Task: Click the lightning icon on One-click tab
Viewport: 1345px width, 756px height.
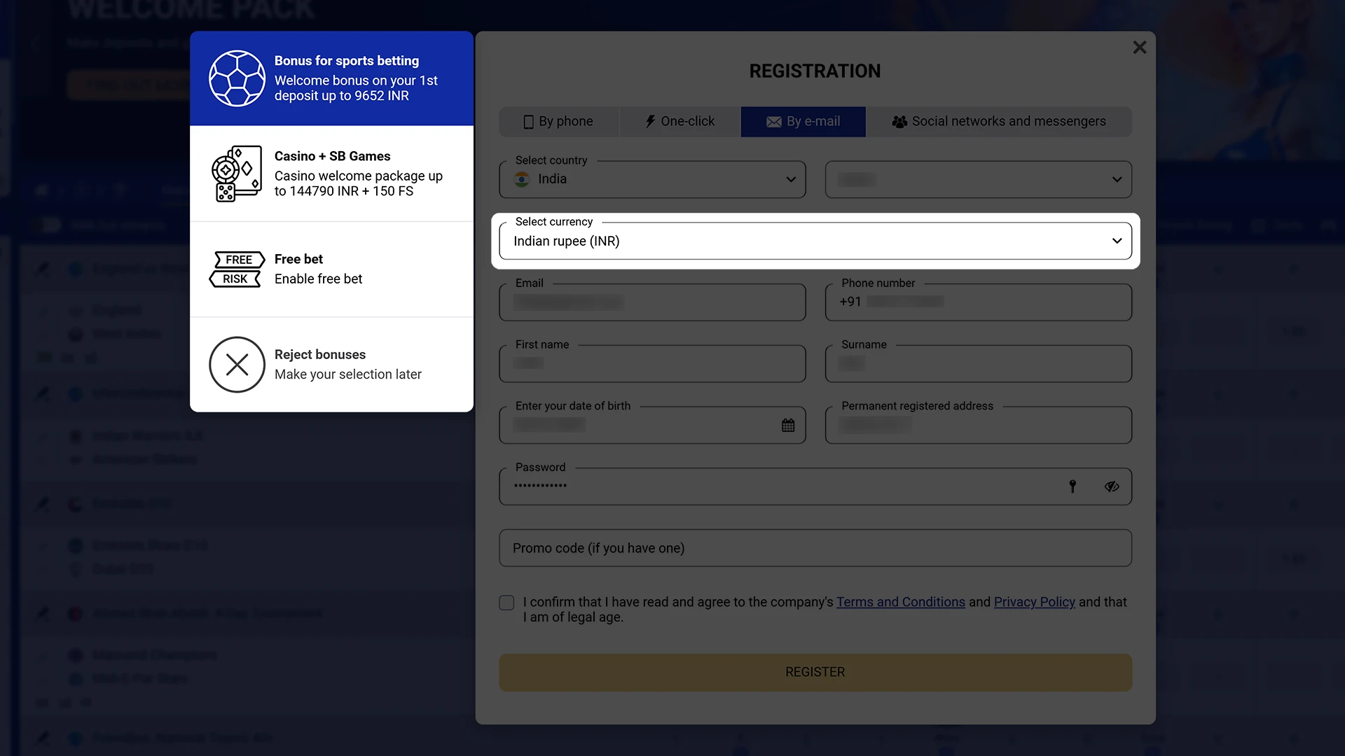Action: coord(650,121)
